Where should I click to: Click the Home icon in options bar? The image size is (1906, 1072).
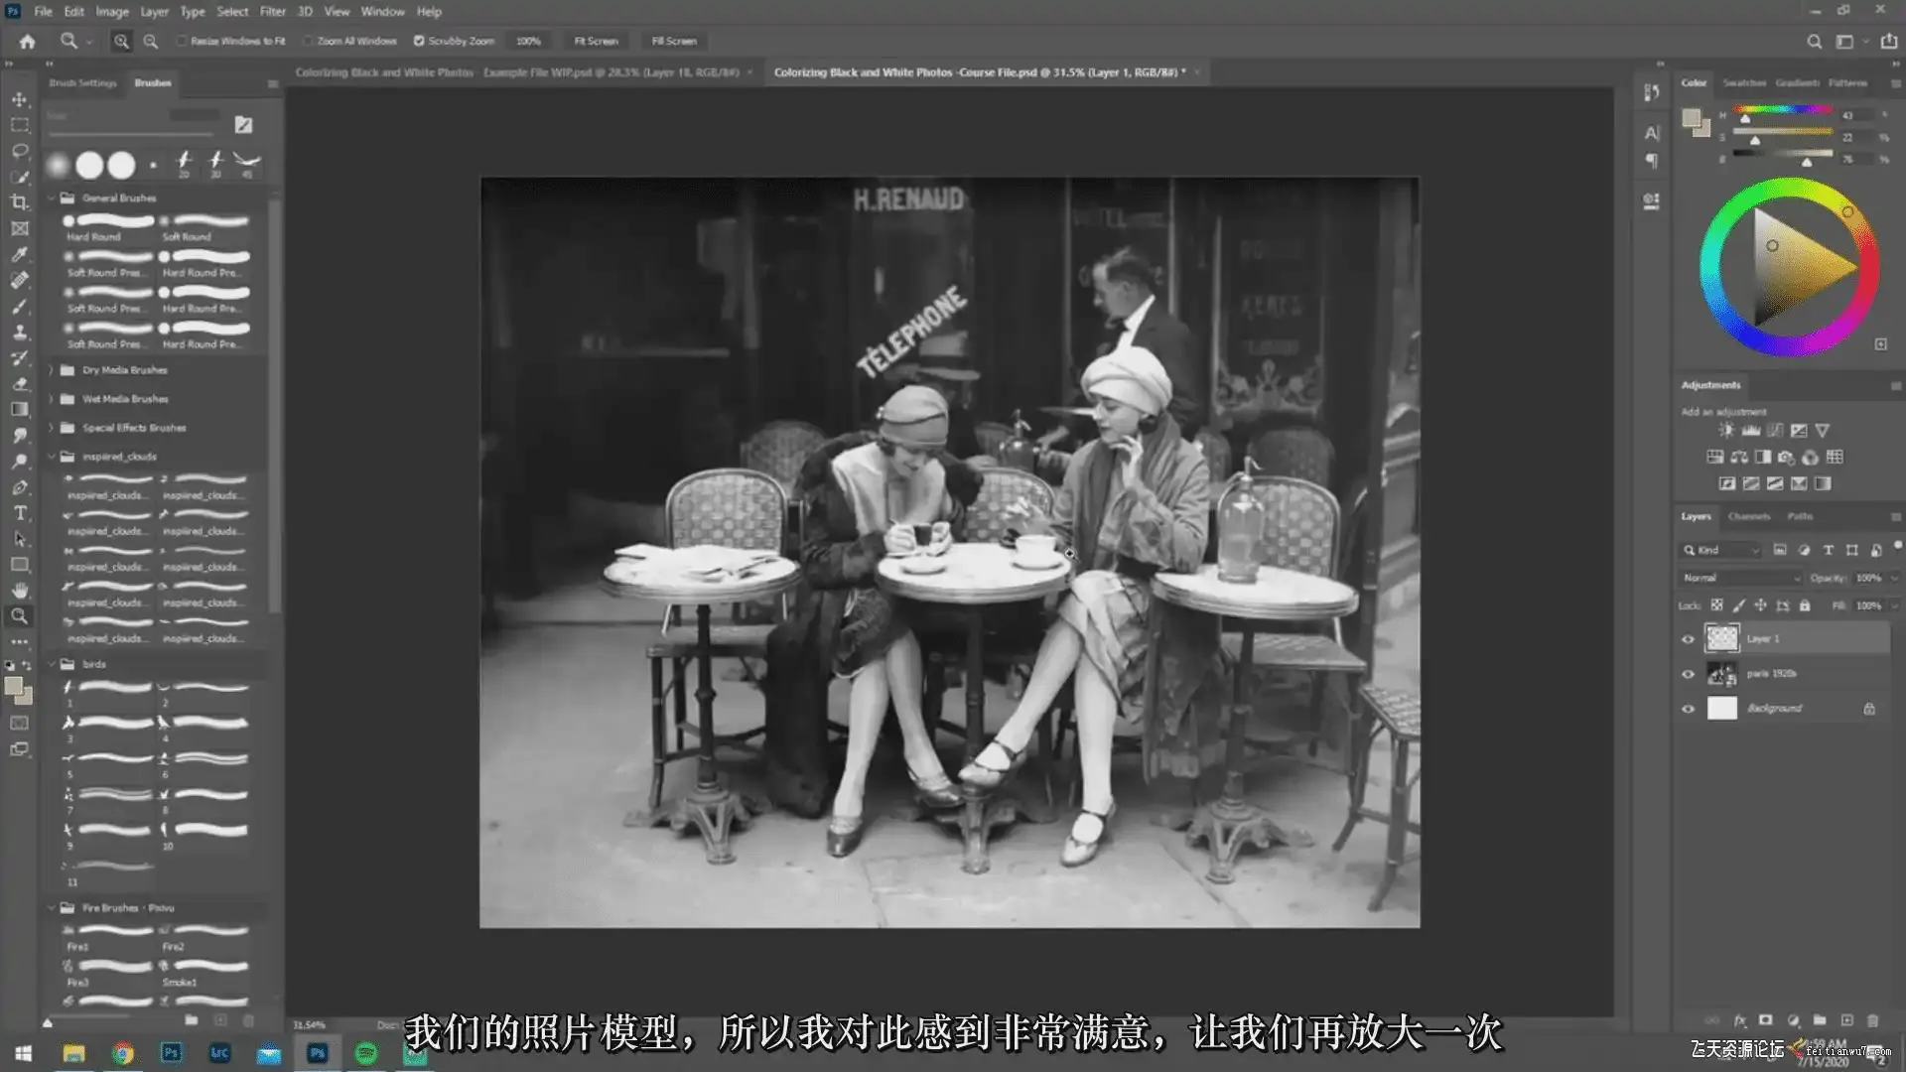tap(27, 42)
